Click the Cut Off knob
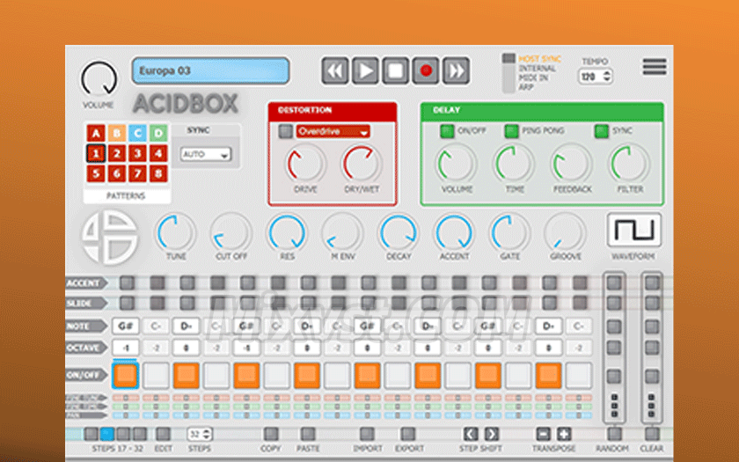The height and width of the screenshot is (462, 739). [230, 232]
